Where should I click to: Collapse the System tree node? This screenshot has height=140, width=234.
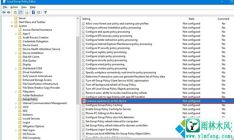pyautogui.click(x=12, y=26)
